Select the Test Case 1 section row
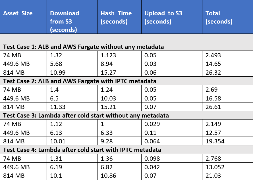Image resolution: width=253 pixels, height=180 pixels. click(126, 42)
